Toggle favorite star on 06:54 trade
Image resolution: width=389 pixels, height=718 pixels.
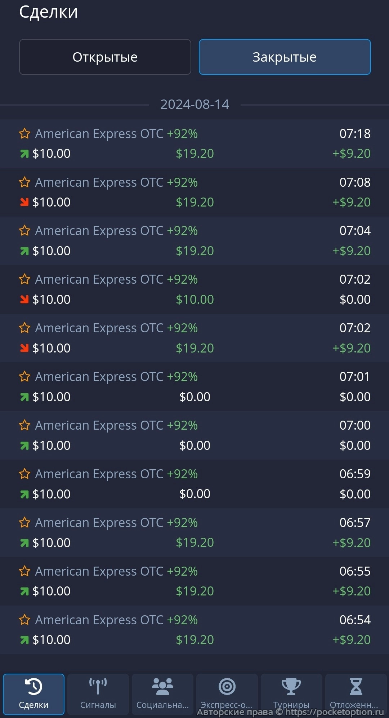click(x=24, y=620)
